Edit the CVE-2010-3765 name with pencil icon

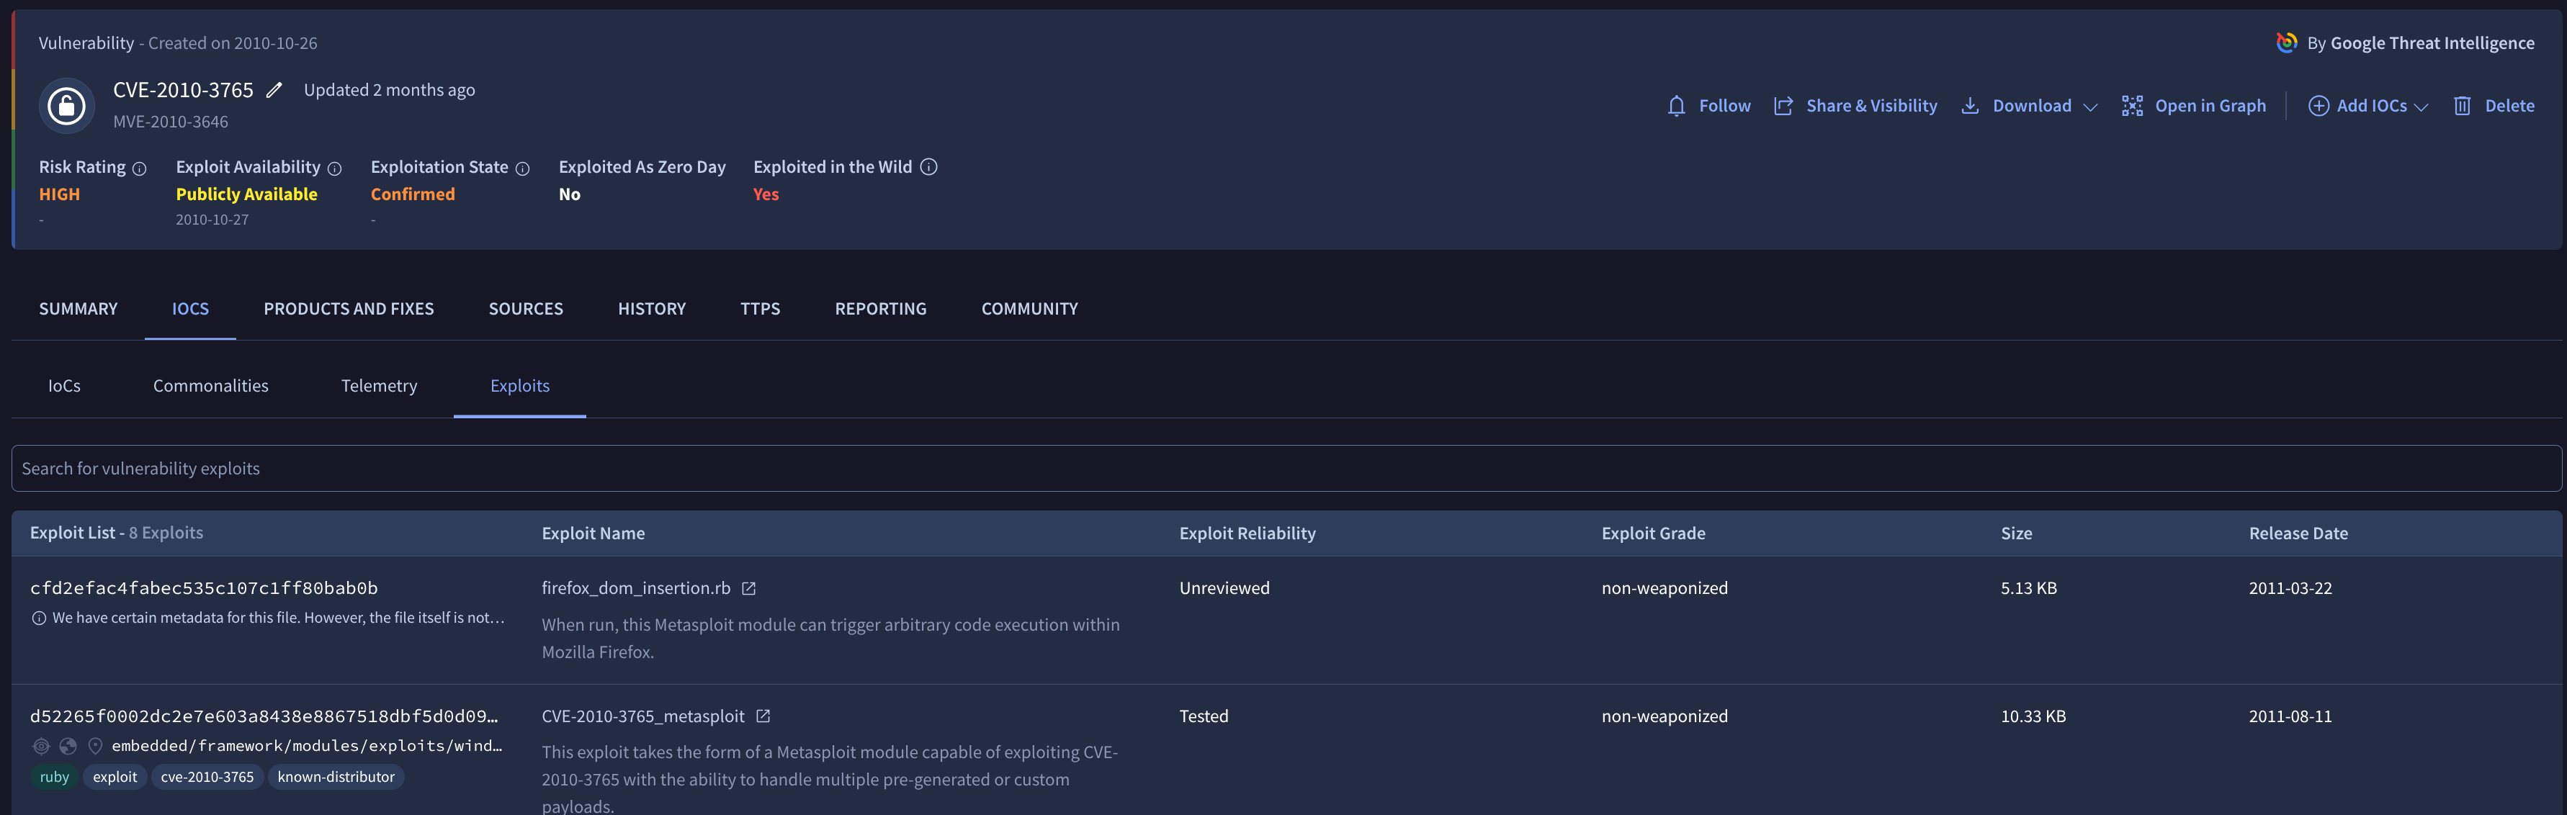(274, 90)
